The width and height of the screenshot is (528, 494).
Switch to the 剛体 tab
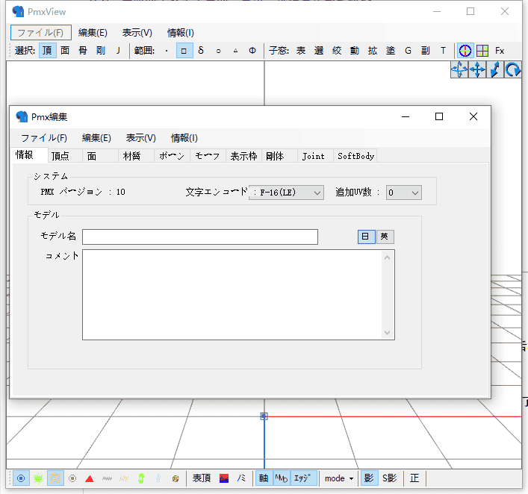pos(279,156)
